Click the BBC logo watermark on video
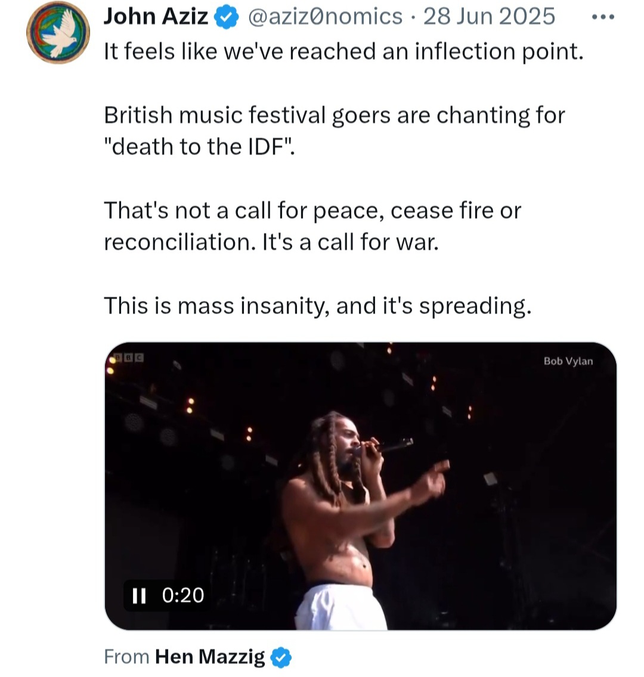The image size is (644, 677). pos(126,358)
